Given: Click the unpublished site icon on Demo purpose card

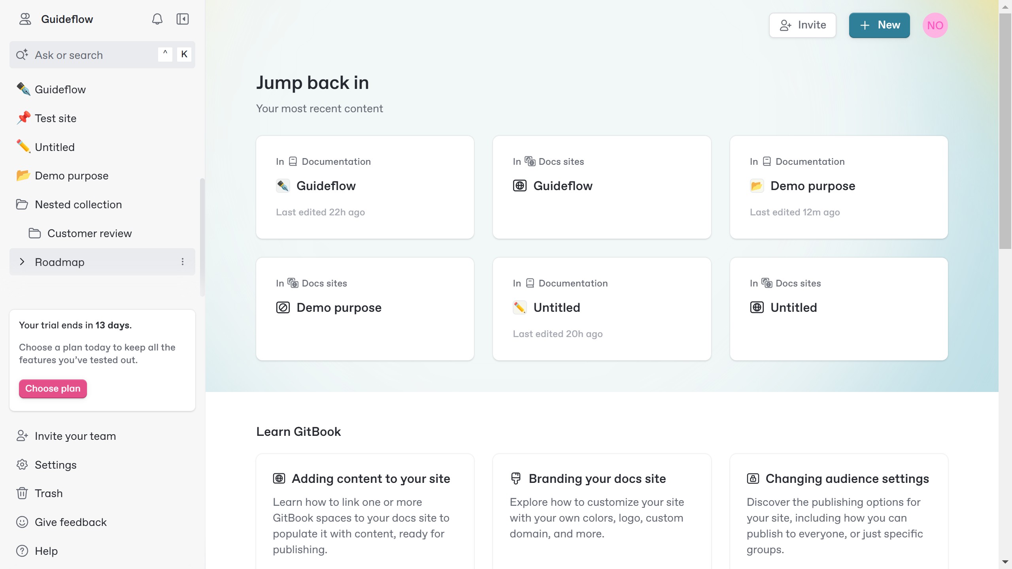Looking at the screenshot, I should click(283, 307).
